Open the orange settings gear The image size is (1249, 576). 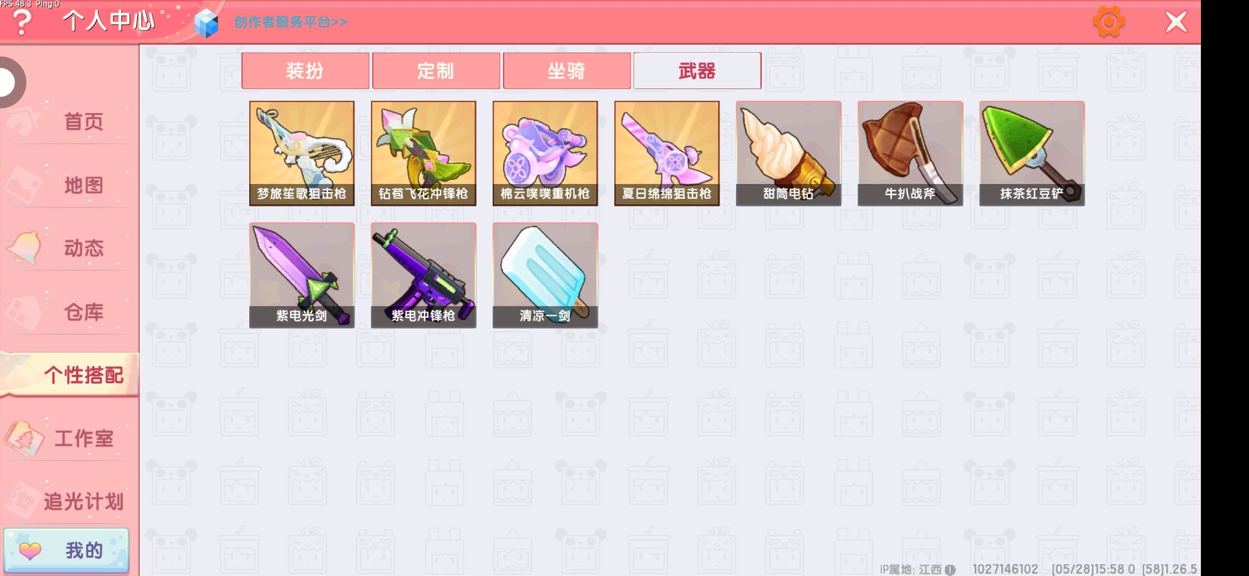click(x=1109, y=21)
